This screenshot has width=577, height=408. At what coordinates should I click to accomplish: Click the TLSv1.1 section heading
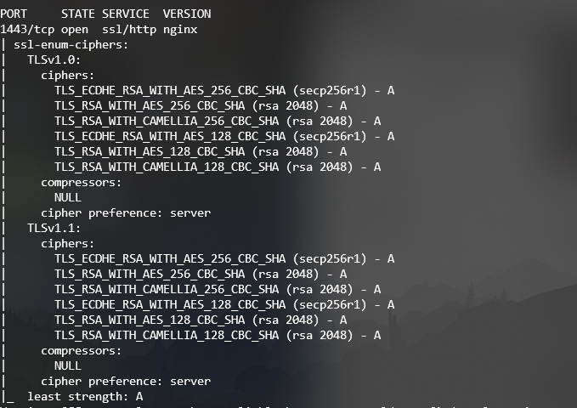click(54, 229)
